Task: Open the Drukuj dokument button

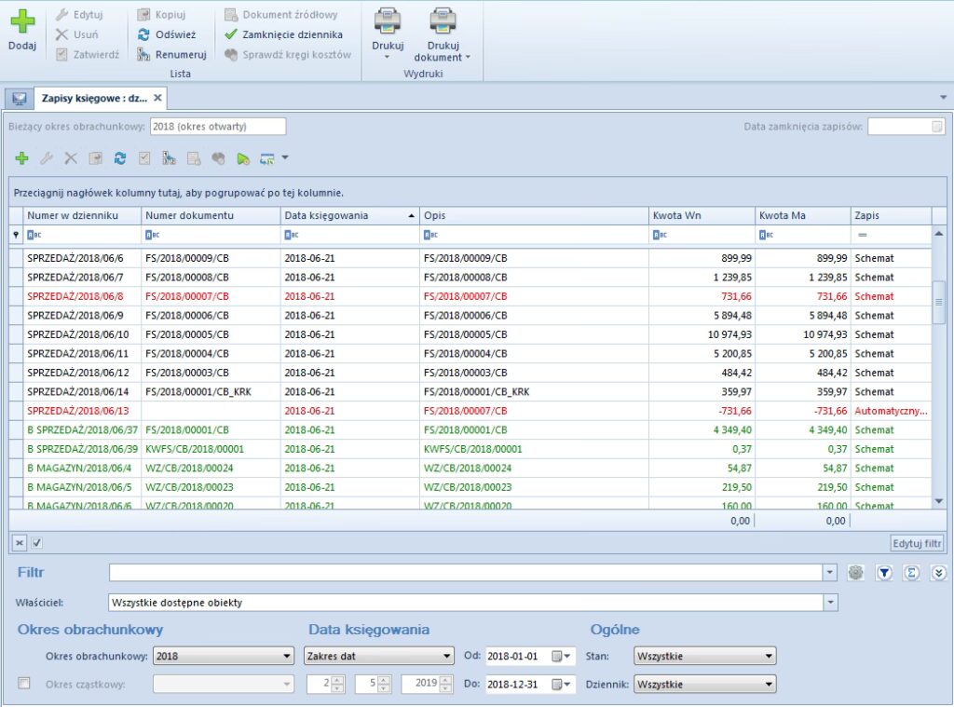Action: (443, 34)
